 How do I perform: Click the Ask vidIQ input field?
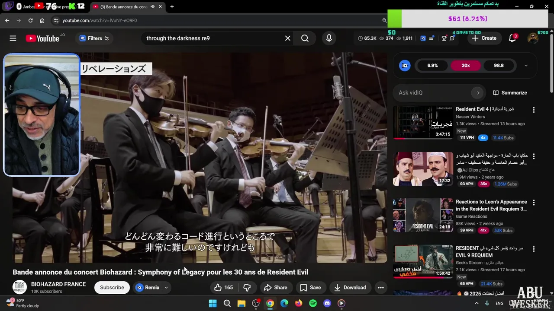[433, 93]
